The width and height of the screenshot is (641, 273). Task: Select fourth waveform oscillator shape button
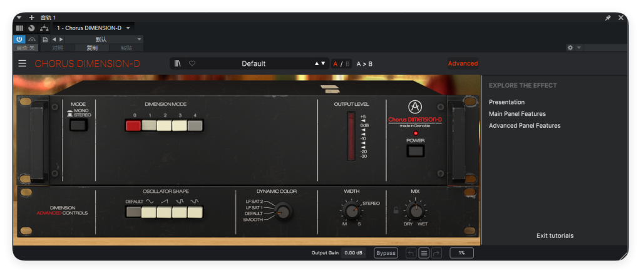click(195, 212)
